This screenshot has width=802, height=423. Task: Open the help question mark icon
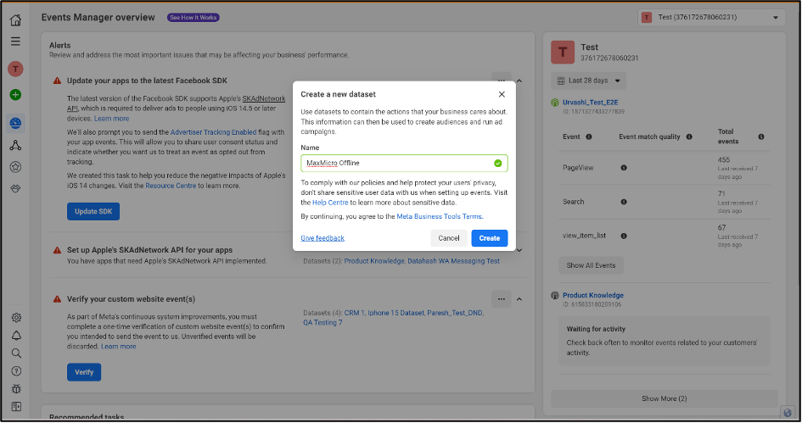16,371
